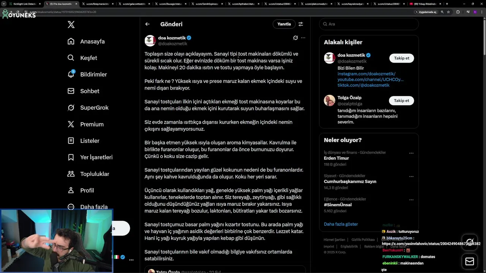Go back with the arrow beside Gönderi

click(147, 24)
